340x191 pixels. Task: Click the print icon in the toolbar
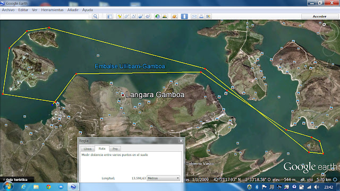point(201,16)
